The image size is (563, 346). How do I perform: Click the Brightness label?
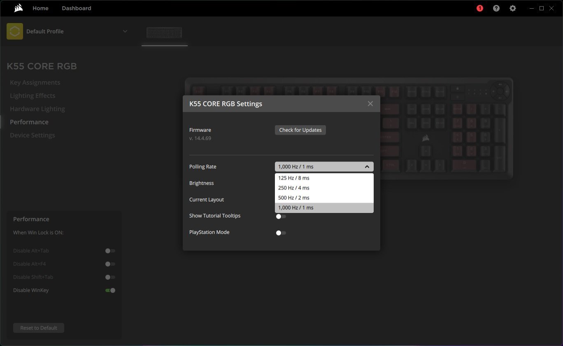[x=202, y=183]
